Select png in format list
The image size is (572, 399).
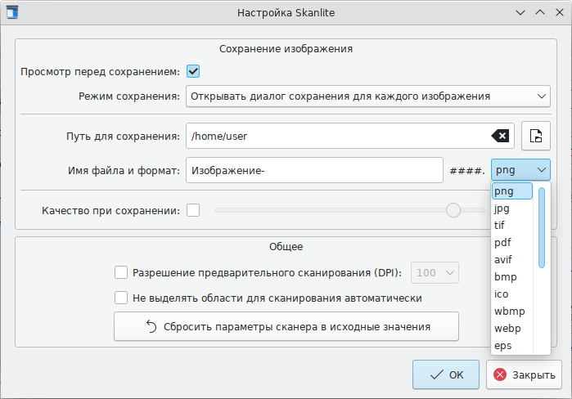(511, 191)
